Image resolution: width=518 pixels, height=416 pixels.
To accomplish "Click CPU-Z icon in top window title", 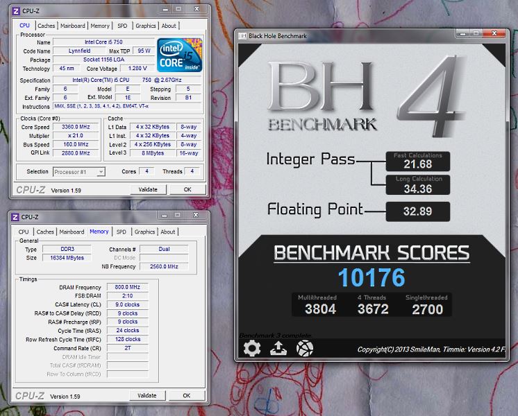I will [16, 11].
